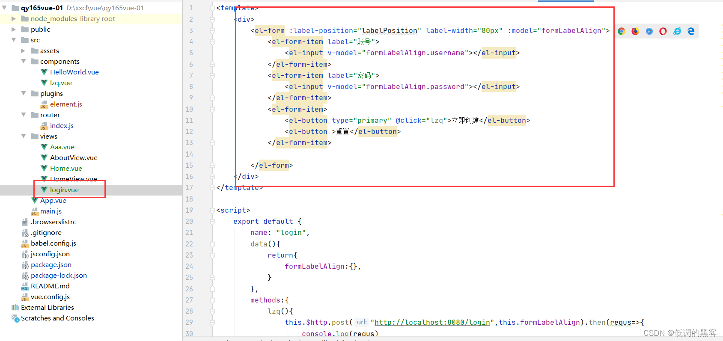
Task: Click the JSON icon beside jsconfig.json
Action: coord(25,254)
